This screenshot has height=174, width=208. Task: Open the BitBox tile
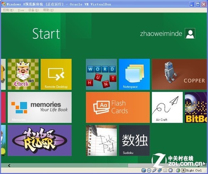pos(196,107)
